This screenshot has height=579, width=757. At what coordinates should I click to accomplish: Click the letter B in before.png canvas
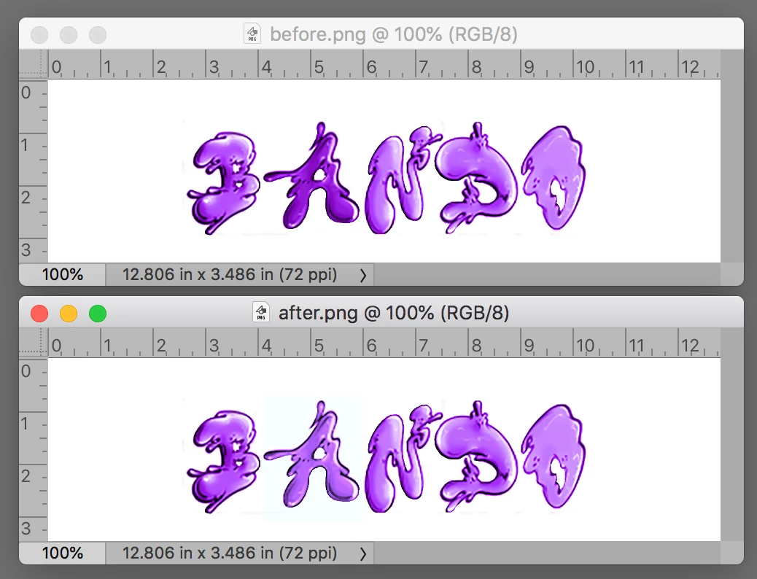pos(222,182)
